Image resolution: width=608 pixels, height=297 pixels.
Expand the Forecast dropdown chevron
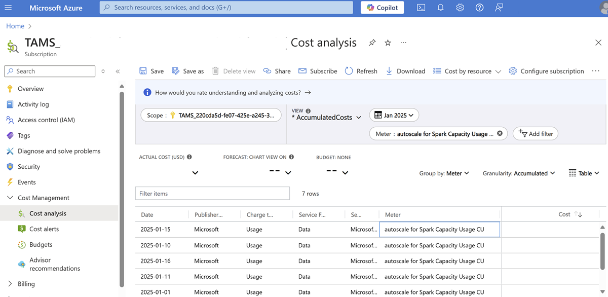point(288,173)
